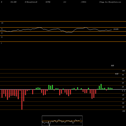Click the 100 label on the MR scale

[123, 71]
